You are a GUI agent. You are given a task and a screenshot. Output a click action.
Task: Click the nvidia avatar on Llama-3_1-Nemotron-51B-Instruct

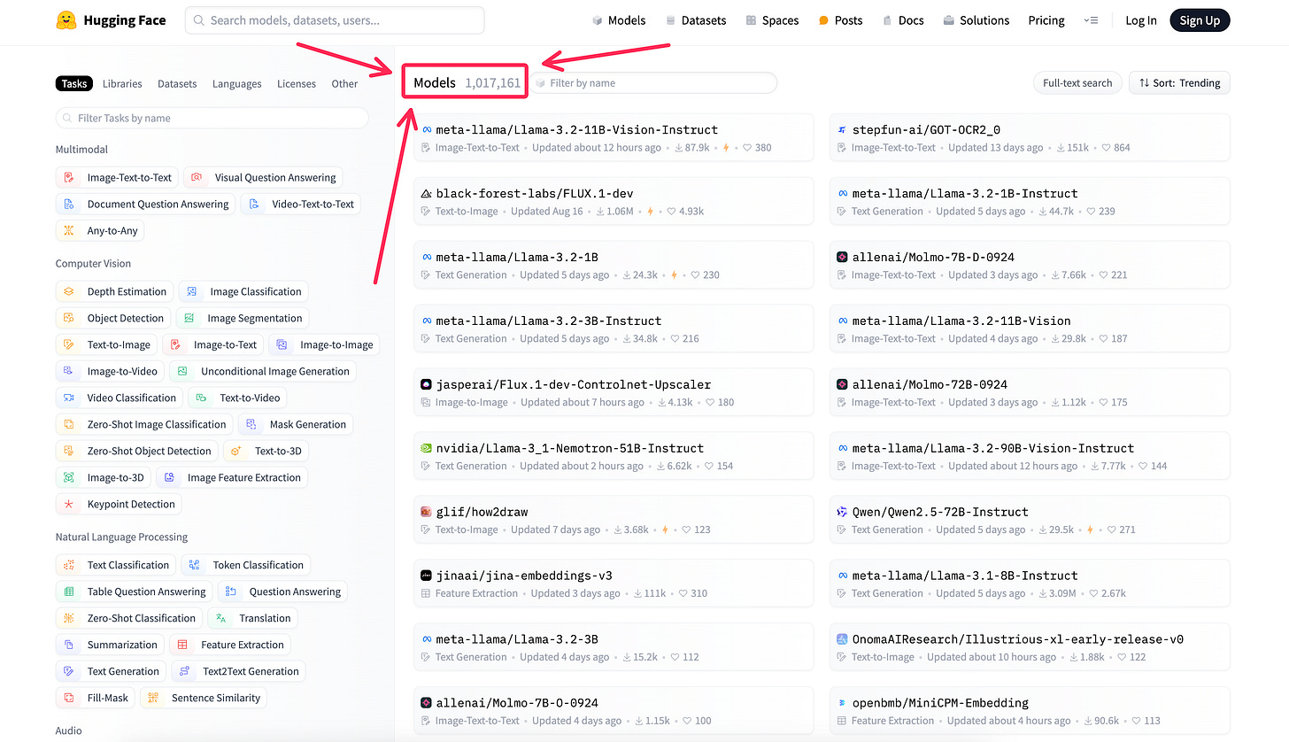pos(427,448)
